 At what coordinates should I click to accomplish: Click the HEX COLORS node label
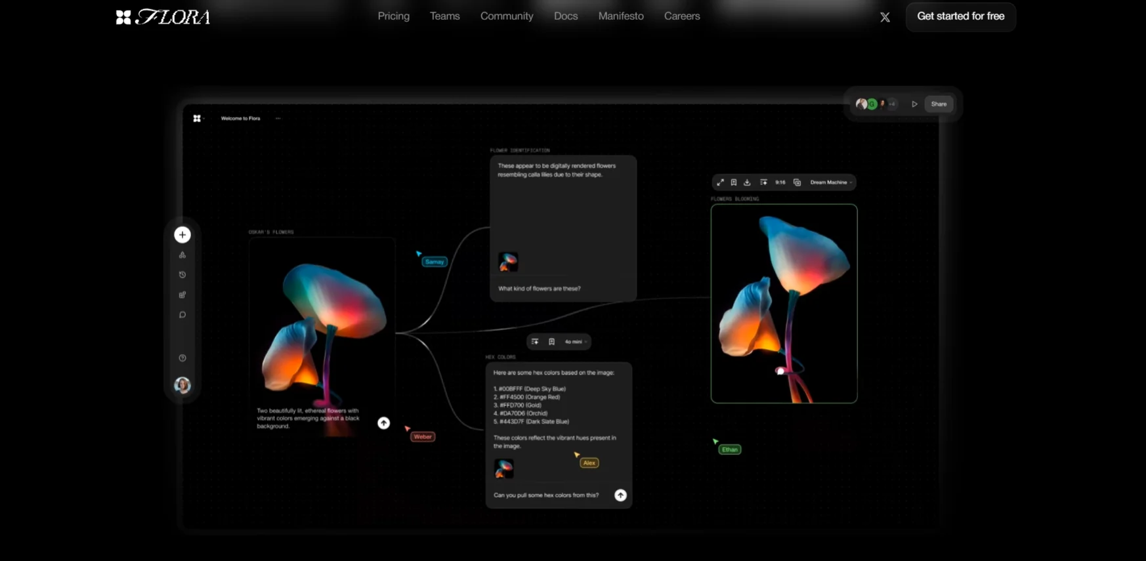tap(501, 358)
